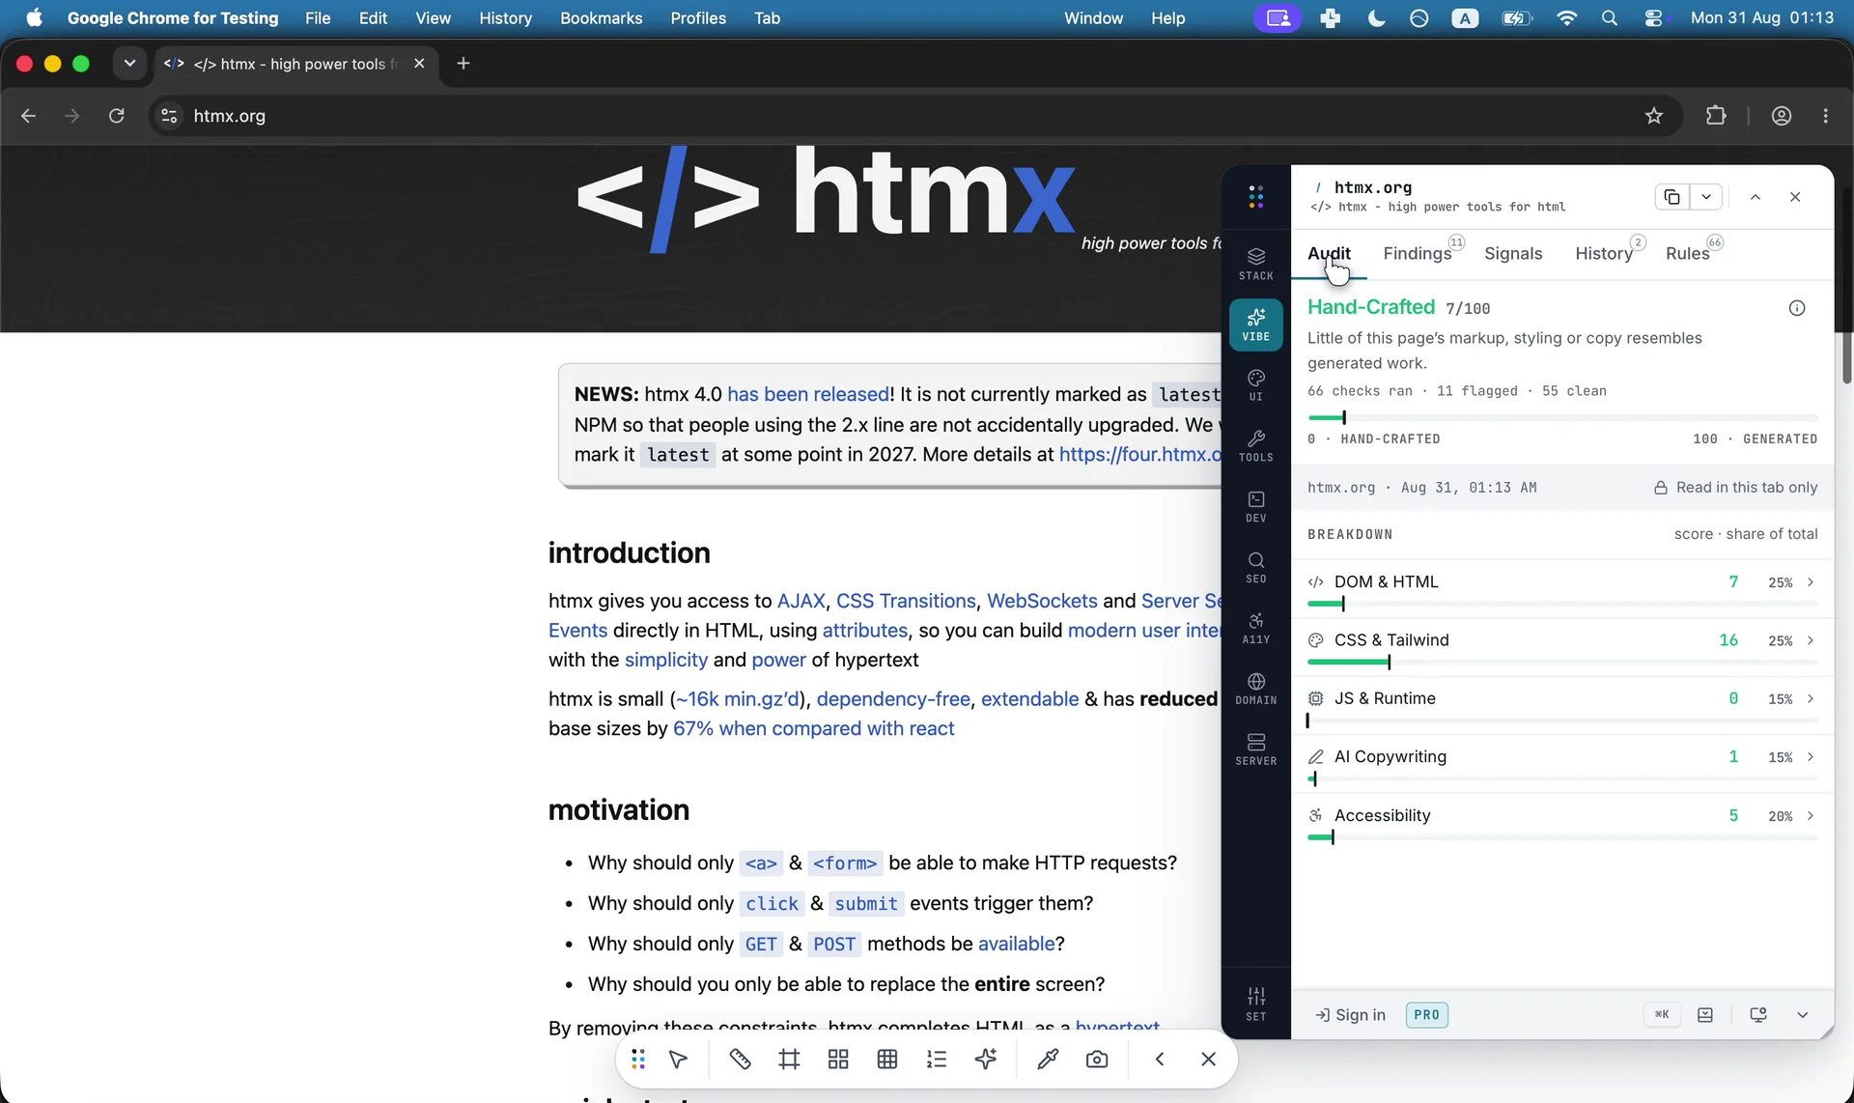Click the CSS & Tailwind score bar
The width and height of the screenshot is (1854, 1103).
[1562, 663]
